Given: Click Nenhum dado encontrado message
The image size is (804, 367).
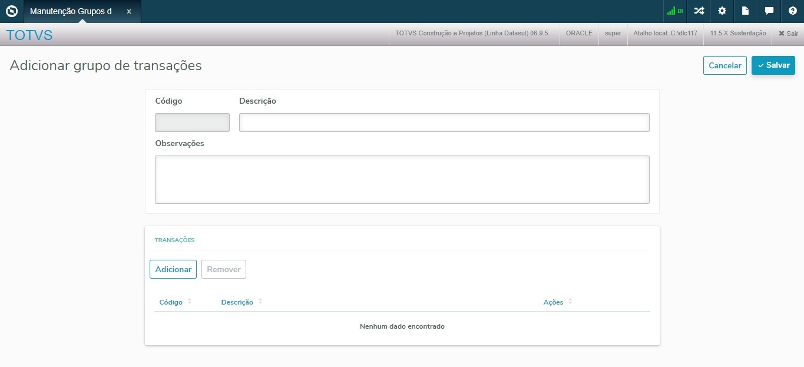Looking at the screenshot, I should [x=402, y=326].
